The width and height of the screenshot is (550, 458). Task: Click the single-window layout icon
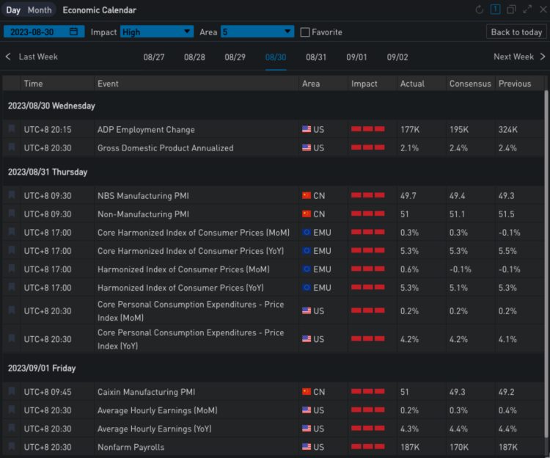(496, 10)
